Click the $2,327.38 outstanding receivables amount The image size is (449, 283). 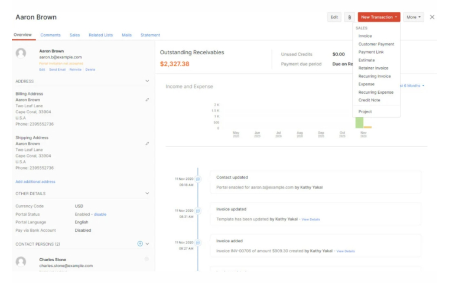pyautogui.click(x=174, y=64)
